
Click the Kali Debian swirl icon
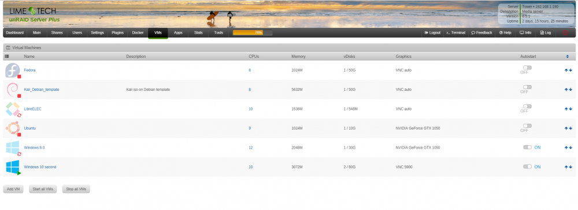(x=13, y=90)
